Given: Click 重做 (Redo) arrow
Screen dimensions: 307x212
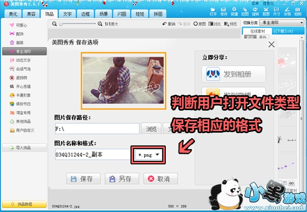Looking at the screenshot, I should tap(184, 24).
